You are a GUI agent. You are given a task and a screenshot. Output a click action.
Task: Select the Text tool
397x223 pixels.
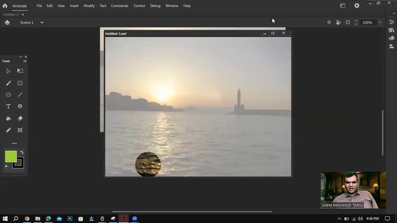8,107
